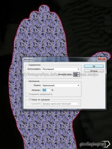Image resolution: width=112 pixels, height=149 pixels.
Task: Click the Отмена button to cancel
Action: tap(94, 71)
